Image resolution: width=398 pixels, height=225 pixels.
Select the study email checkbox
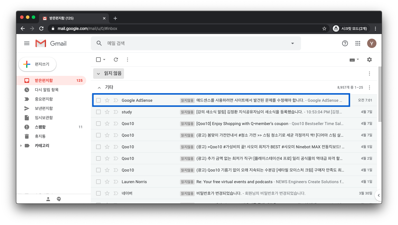point(98,112)
